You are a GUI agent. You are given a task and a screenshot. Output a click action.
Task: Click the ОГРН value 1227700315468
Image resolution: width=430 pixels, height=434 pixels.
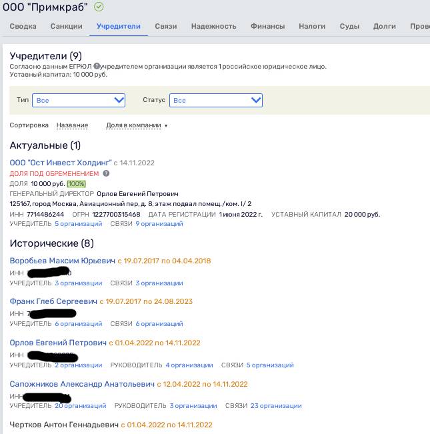point(116,214)
